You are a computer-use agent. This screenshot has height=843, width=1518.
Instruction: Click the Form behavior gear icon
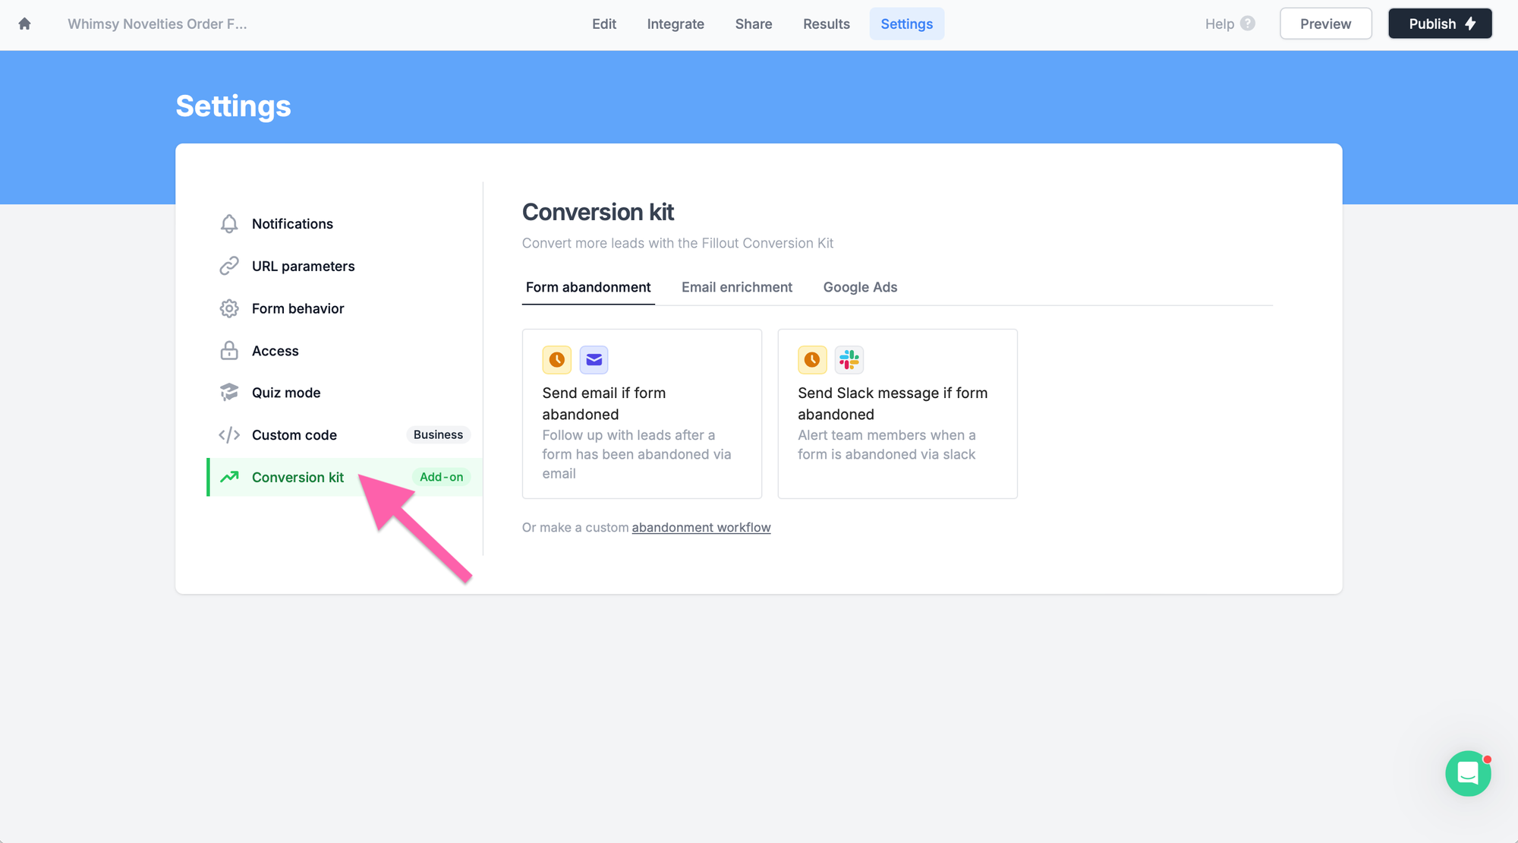(228, 308)
